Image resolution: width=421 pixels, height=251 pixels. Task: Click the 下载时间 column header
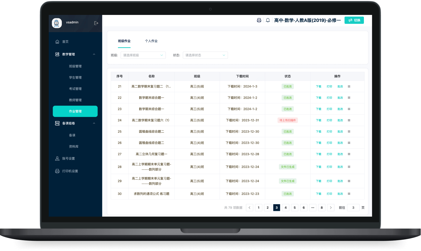click(x=242, y=76)
